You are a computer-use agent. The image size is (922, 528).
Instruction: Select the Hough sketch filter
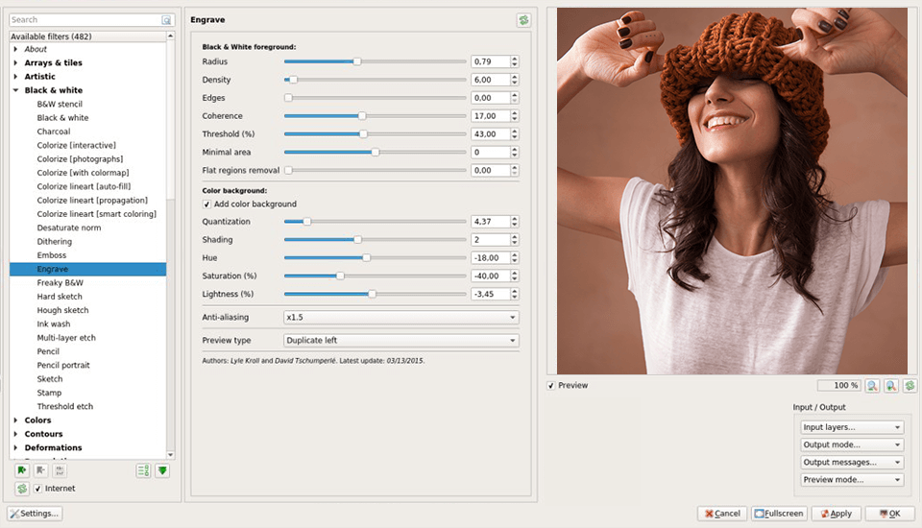click(x=63, y=310)
